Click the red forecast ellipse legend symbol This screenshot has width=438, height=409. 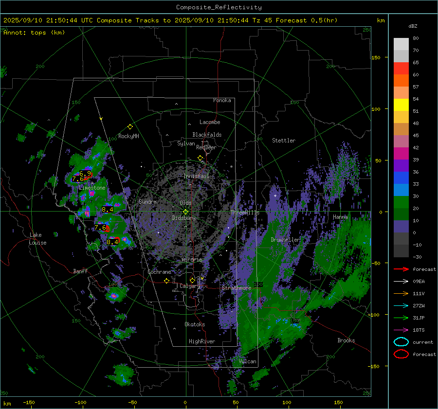401,354
